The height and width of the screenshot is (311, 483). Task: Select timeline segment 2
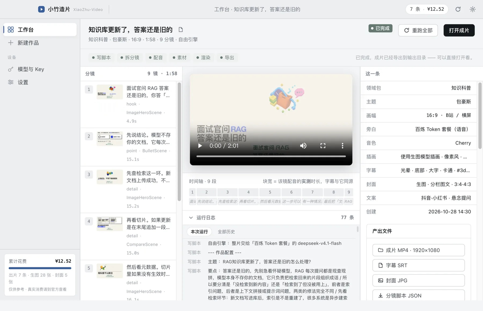pyautogui.click(x=206, y=192)
